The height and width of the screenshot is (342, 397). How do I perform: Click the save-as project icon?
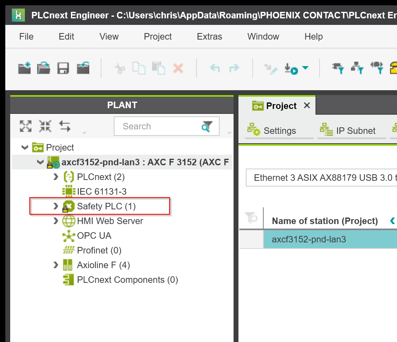pos(83,68)
